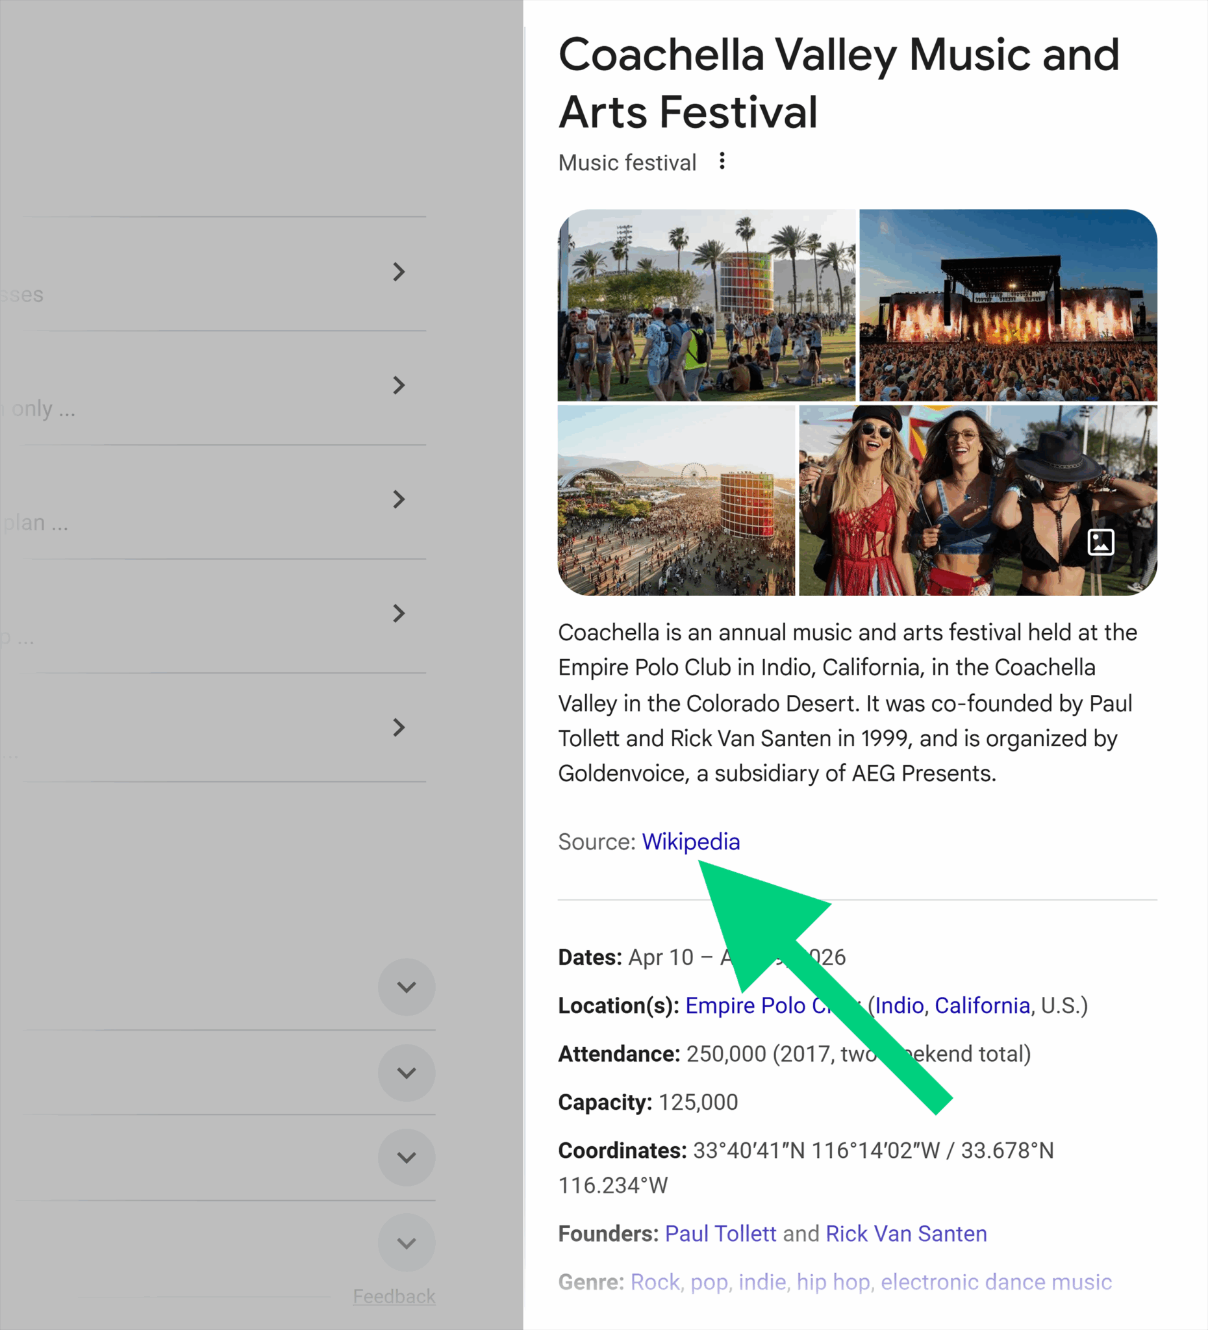Open the Wikipedia source link
This screenshot has width=1208, height=1330.
tap(691, 841)
